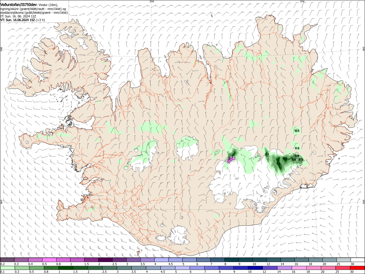This screenshot has height=274, width=365.
Task: Click the pale lilac 5 rain scale swatch
Action: [182, 268]
